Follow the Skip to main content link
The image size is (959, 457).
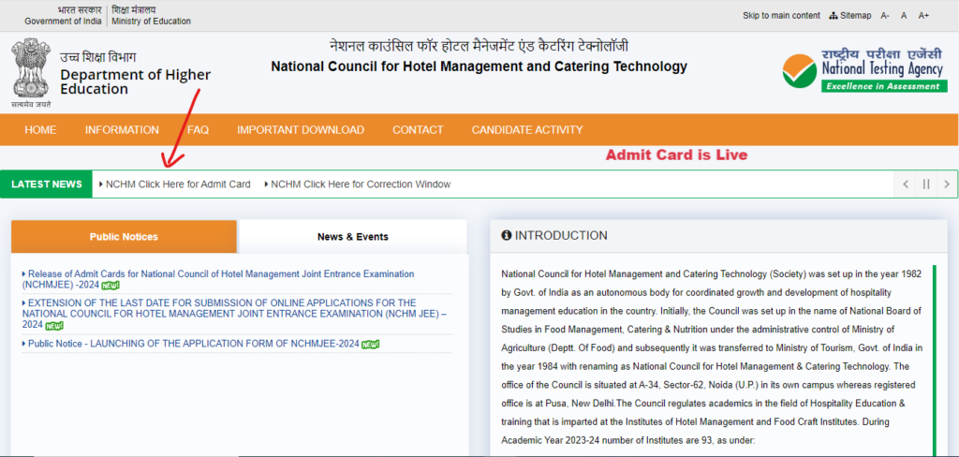click(782, 15)
